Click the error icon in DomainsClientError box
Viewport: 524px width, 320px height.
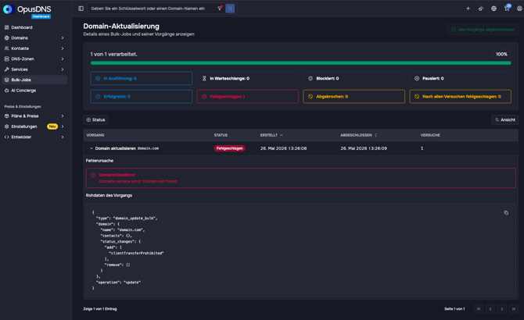(x=93, y=175)
